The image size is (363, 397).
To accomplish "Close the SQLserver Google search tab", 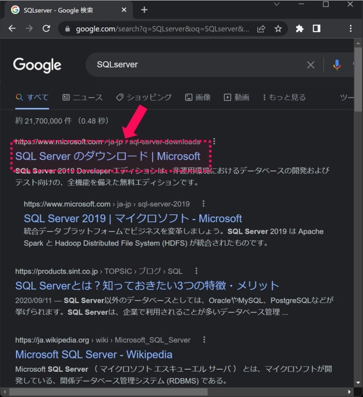I will [x=124, y=10].
